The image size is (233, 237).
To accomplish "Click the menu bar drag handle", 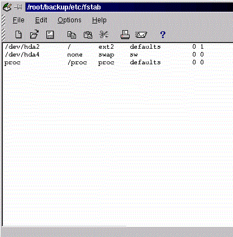I will coord(3,20).
